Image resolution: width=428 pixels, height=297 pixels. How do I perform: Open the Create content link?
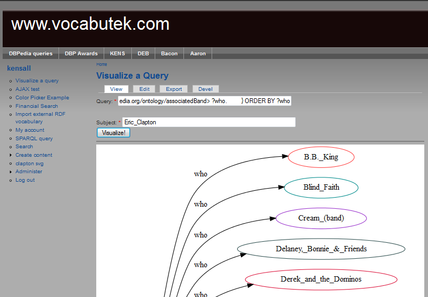[x=33, y=155]
